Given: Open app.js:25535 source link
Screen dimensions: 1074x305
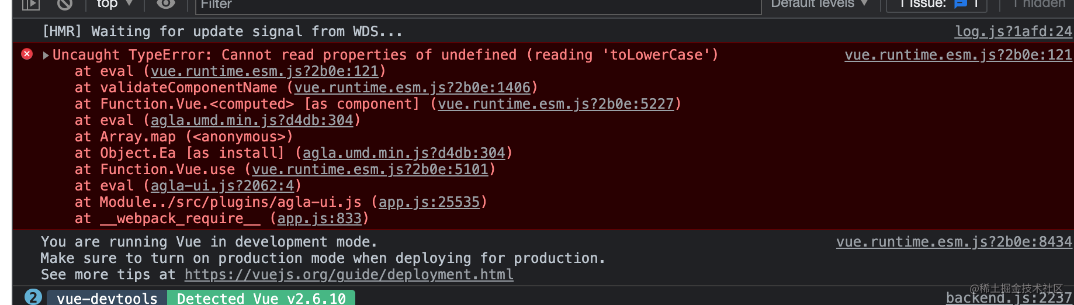Looking at the screenshot, I should click(429, 202).
